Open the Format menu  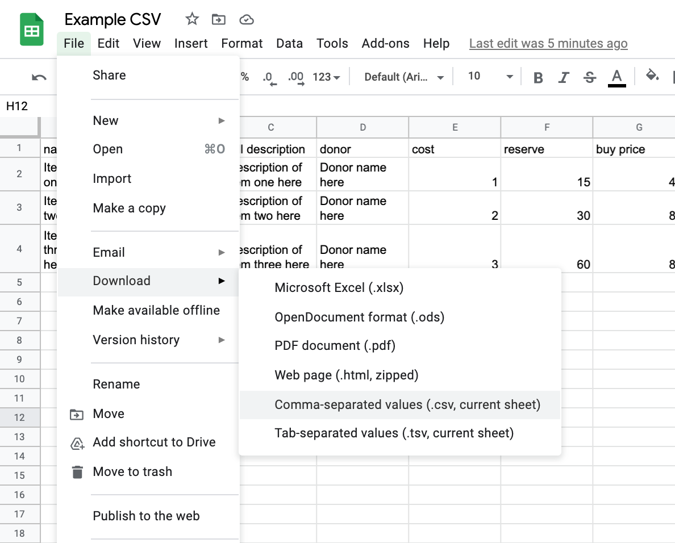click(x=241, y=44)
